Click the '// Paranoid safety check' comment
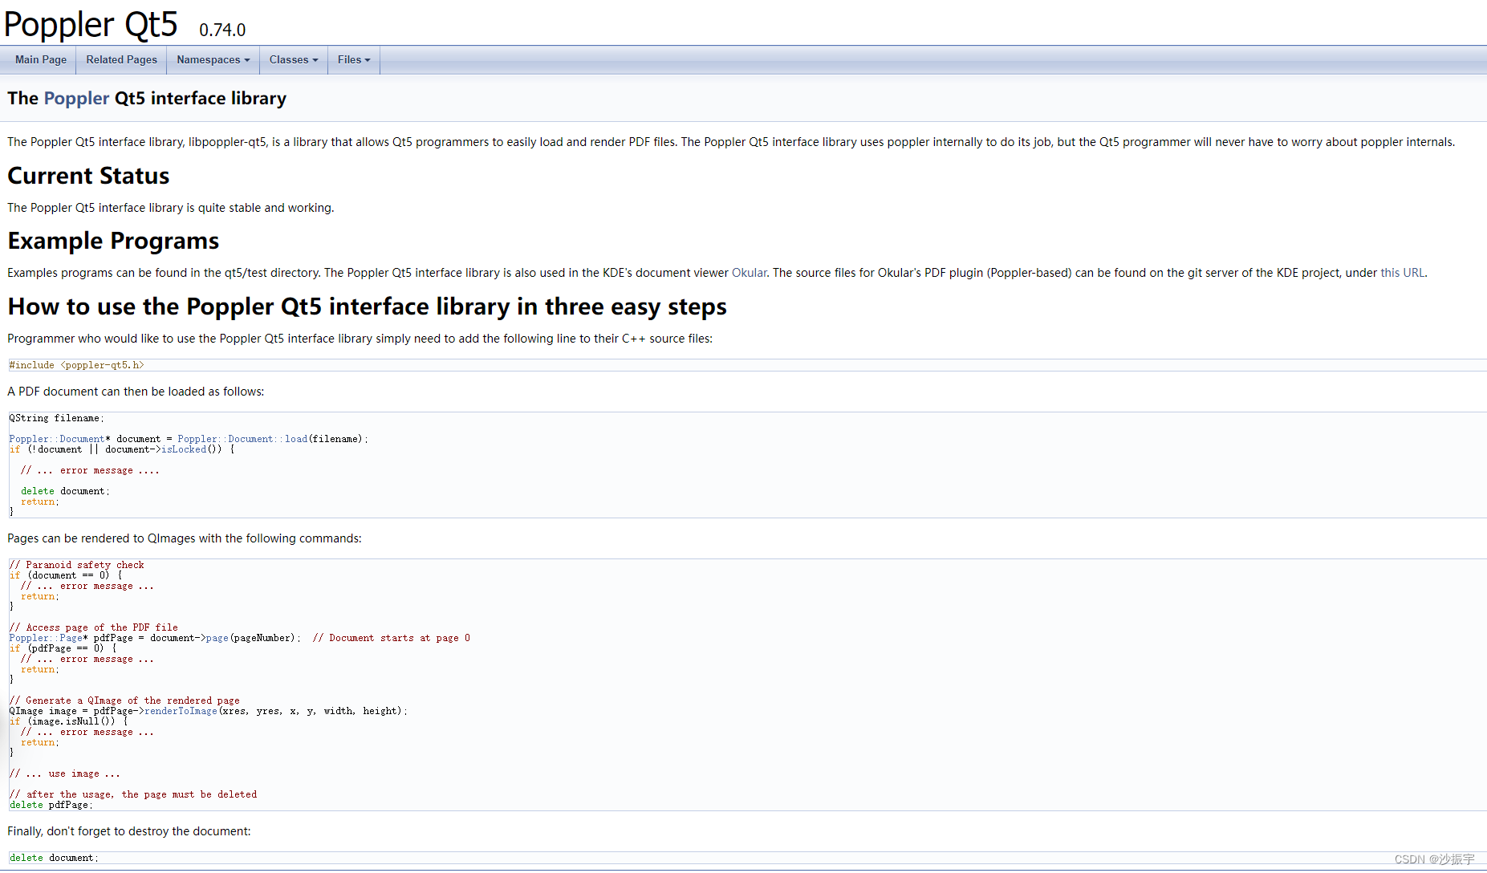The height and width of the screenshot is (873, 1487). (x=77, y=565)
